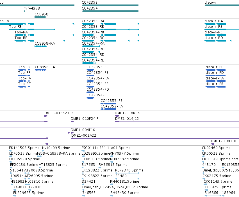Choose transcript CG42354-RC
Screen dimensions: 239x197
coord(110,41)
